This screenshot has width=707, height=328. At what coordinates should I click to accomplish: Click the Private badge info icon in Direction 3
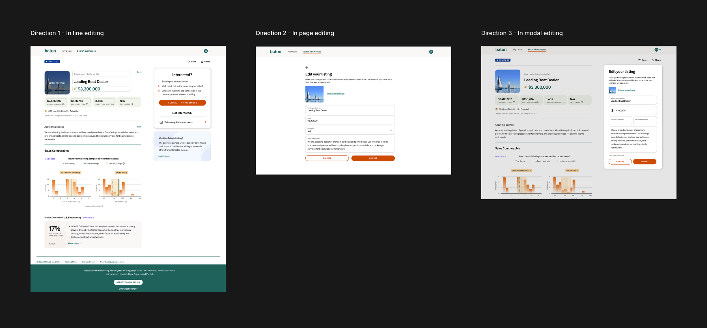pos(508,60)
